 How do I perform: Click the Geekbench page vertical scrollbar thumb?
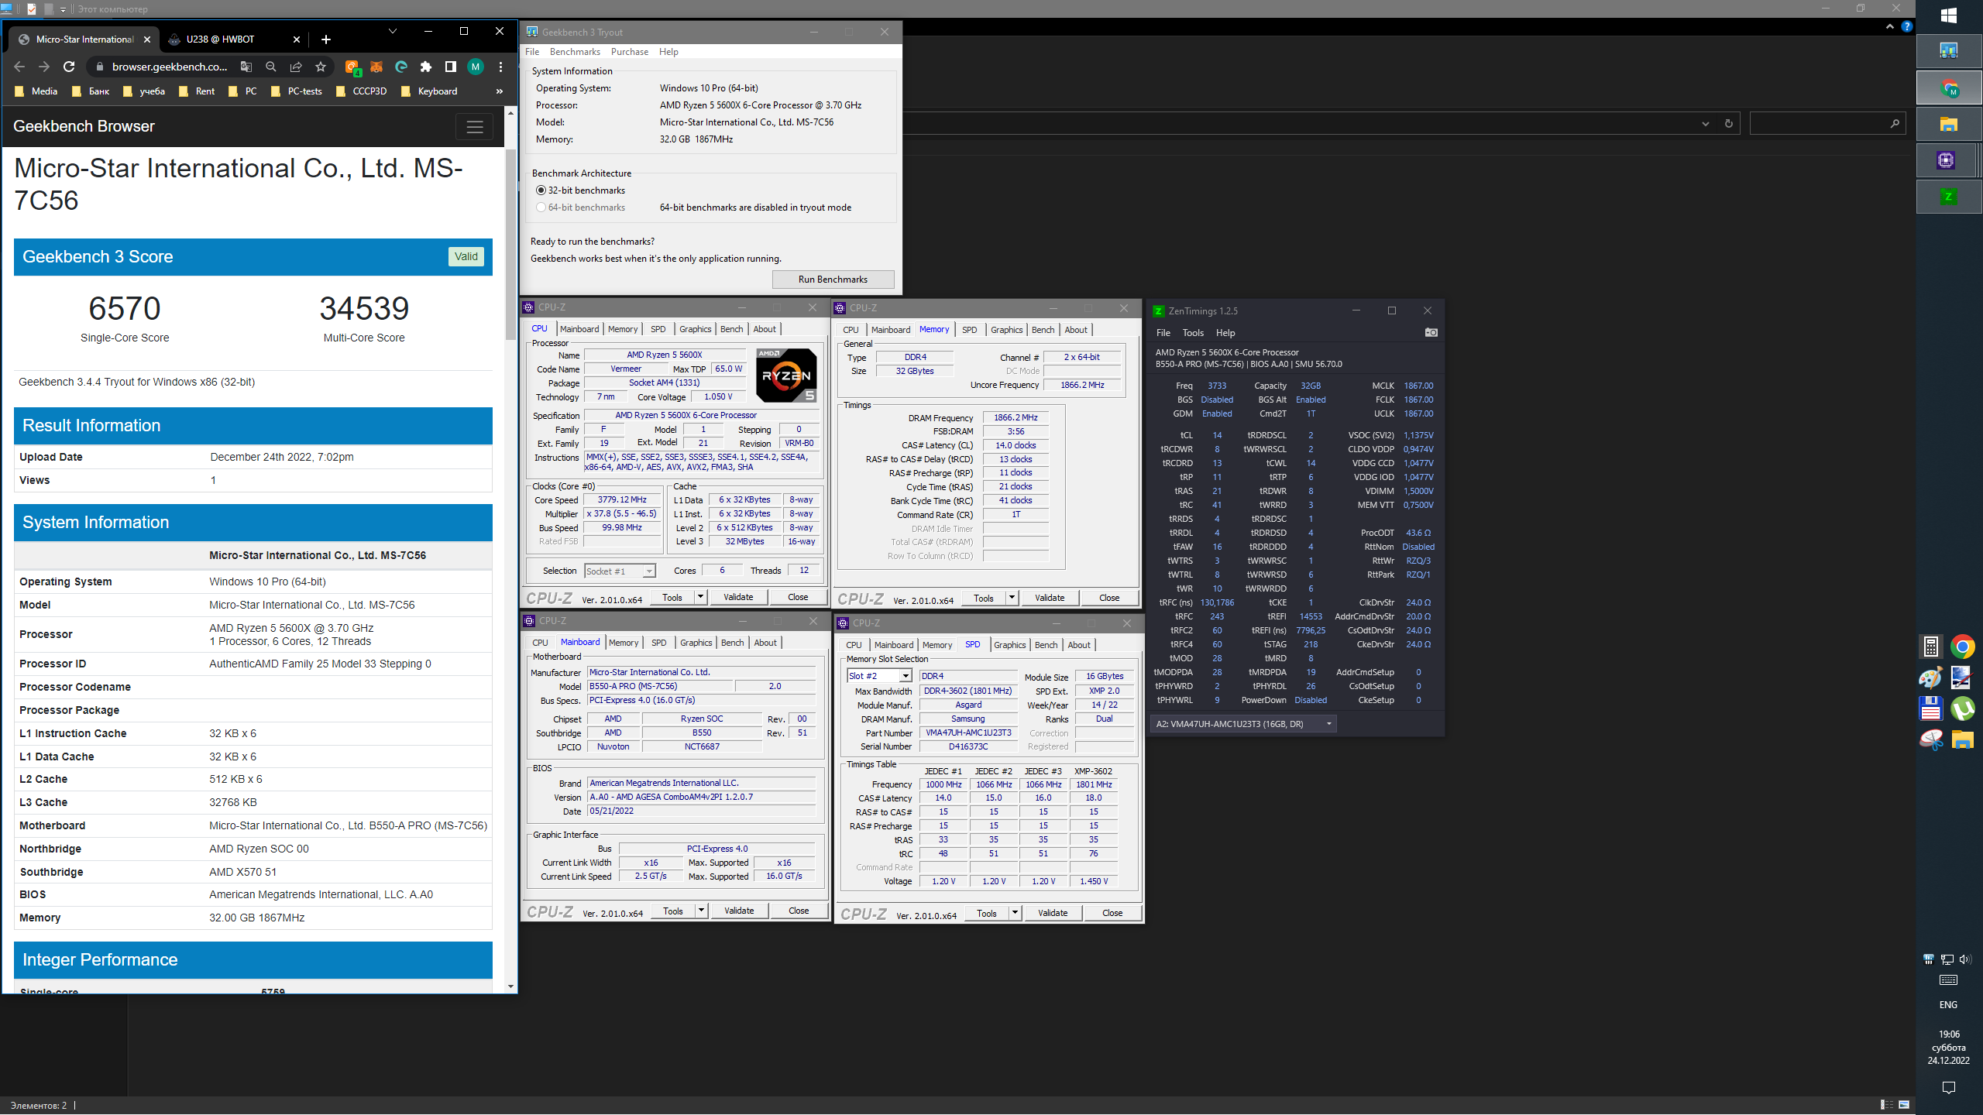click(510, 244)
